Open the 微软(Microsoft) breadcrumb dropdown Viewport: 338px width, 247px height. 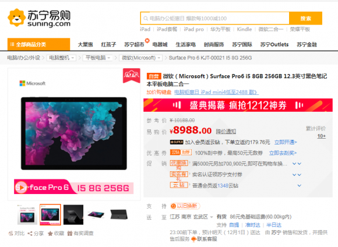click(x=141, y=58)
